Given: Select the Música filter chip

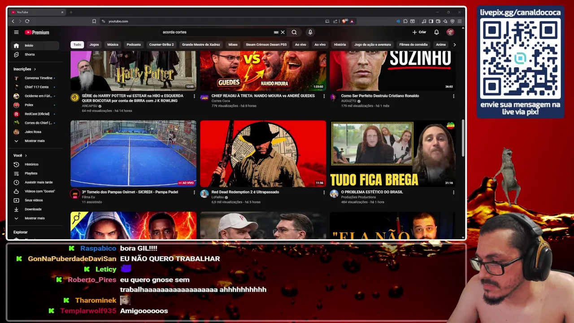Looking at the screenshot, I should click(x=113, y=44).
